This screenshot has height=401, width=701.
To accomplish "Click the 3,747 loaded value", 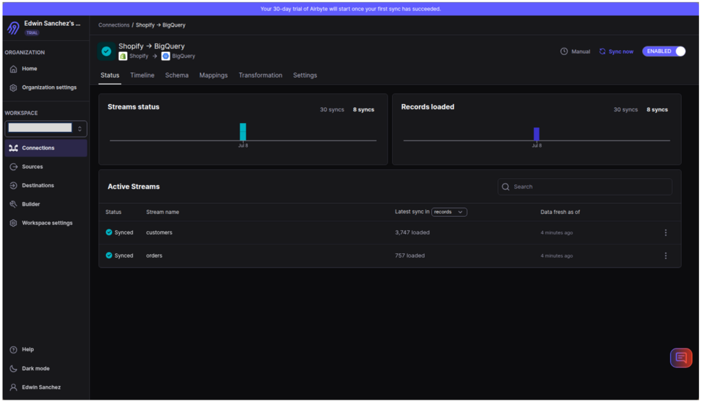I will (412, 232).
